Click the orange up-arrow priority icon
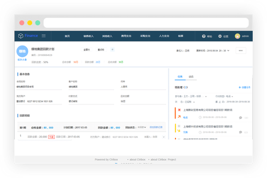The width and height of the screenshot is (267, 178). 179,117
